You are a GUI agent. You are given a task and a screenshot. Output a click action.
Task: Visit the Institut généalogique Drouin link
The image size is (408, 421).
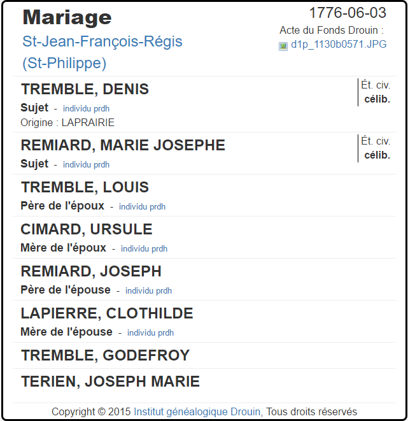pyautogui.click(x=197, y=411)
